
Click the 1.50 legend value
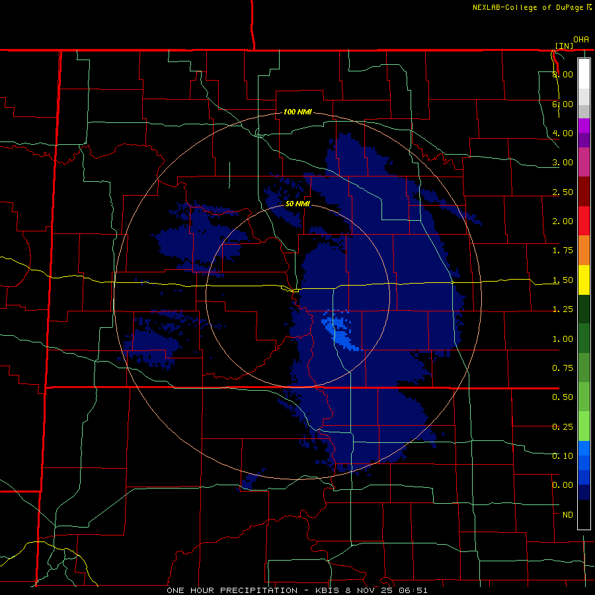tap(563, 280)
